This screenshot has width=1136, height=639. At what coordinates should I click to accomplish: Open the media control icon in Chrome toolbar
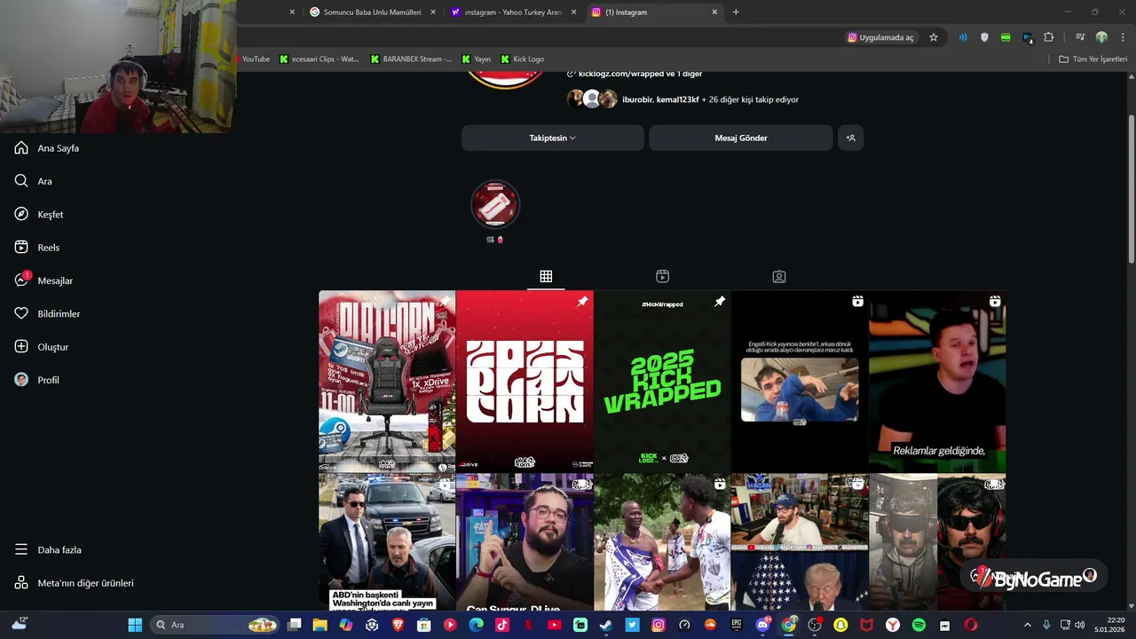coord(1080,37)
